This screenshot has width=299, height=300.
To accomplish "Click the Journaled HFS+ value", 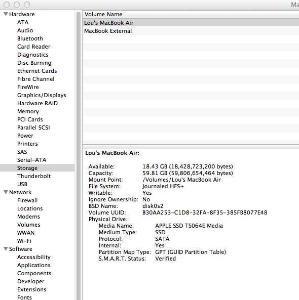I will click(163, 186).
